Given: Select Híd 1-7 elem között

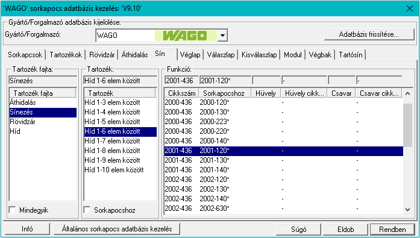Looking at the screenshot, I should coord(121,141).
